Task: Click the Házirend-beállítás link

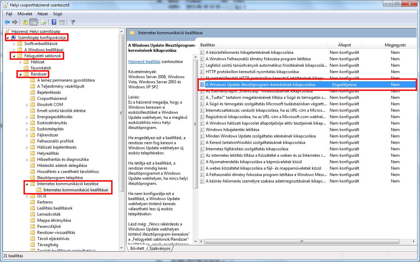Action: [x=144, y=62]
